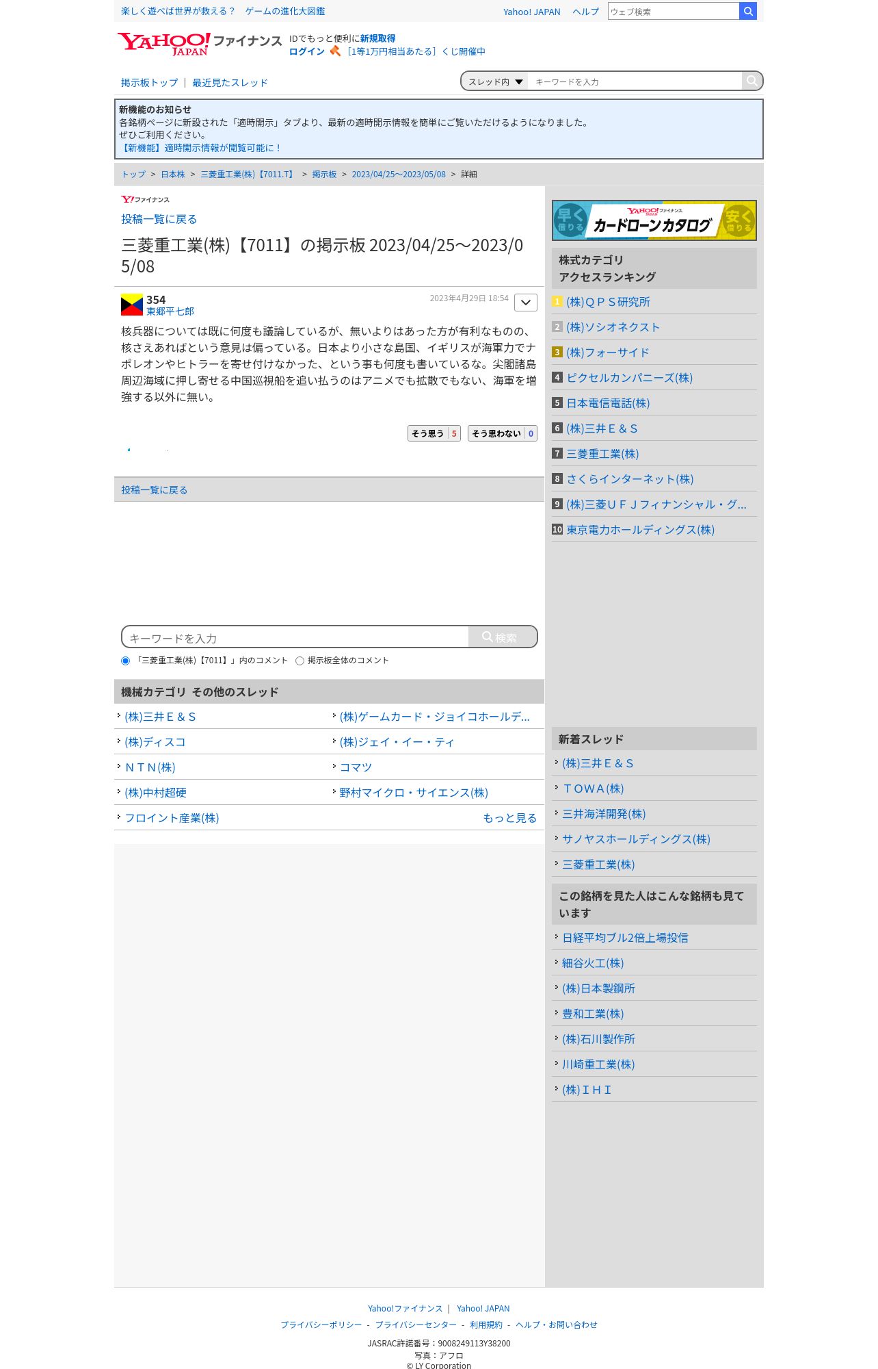Open ranking #8 さくらインターネット(株)
This screenshot has width=878, height=1369.
tap(630, 479)
